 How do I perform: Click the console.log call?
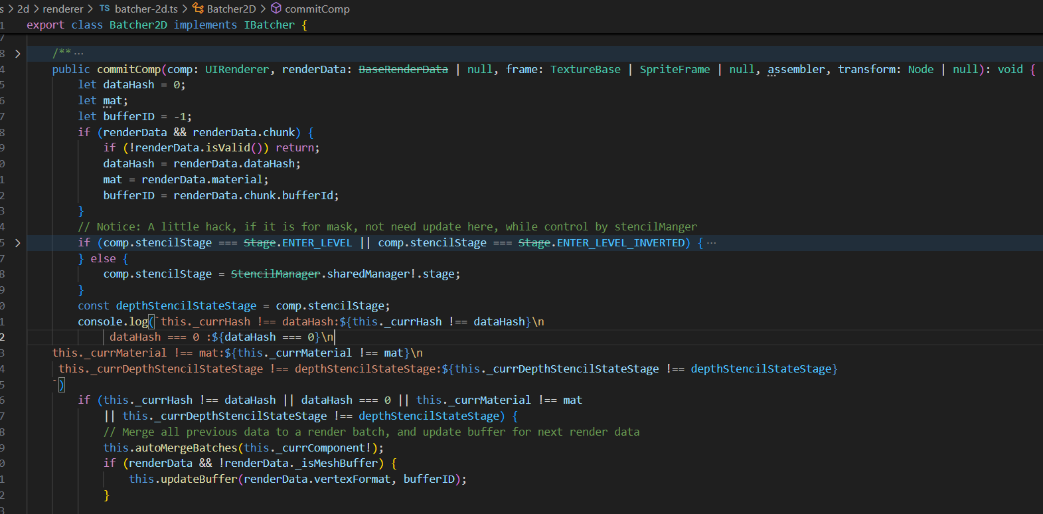(113, 322)
